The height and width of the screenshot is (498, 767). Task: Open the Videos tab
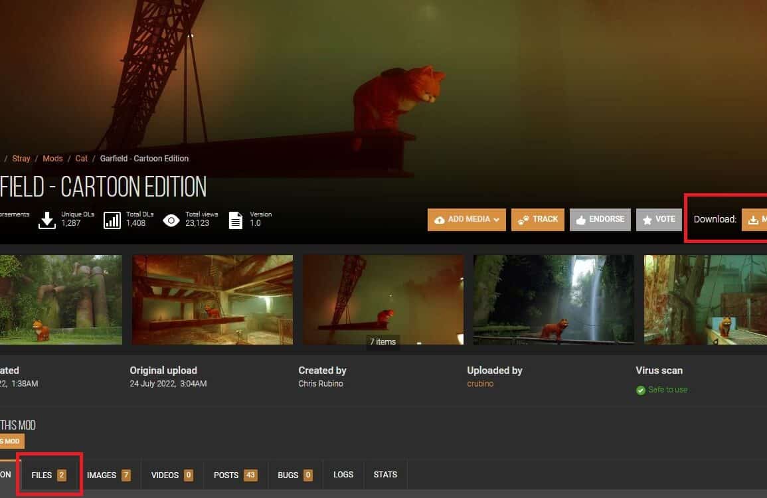(x=172, y=475)
